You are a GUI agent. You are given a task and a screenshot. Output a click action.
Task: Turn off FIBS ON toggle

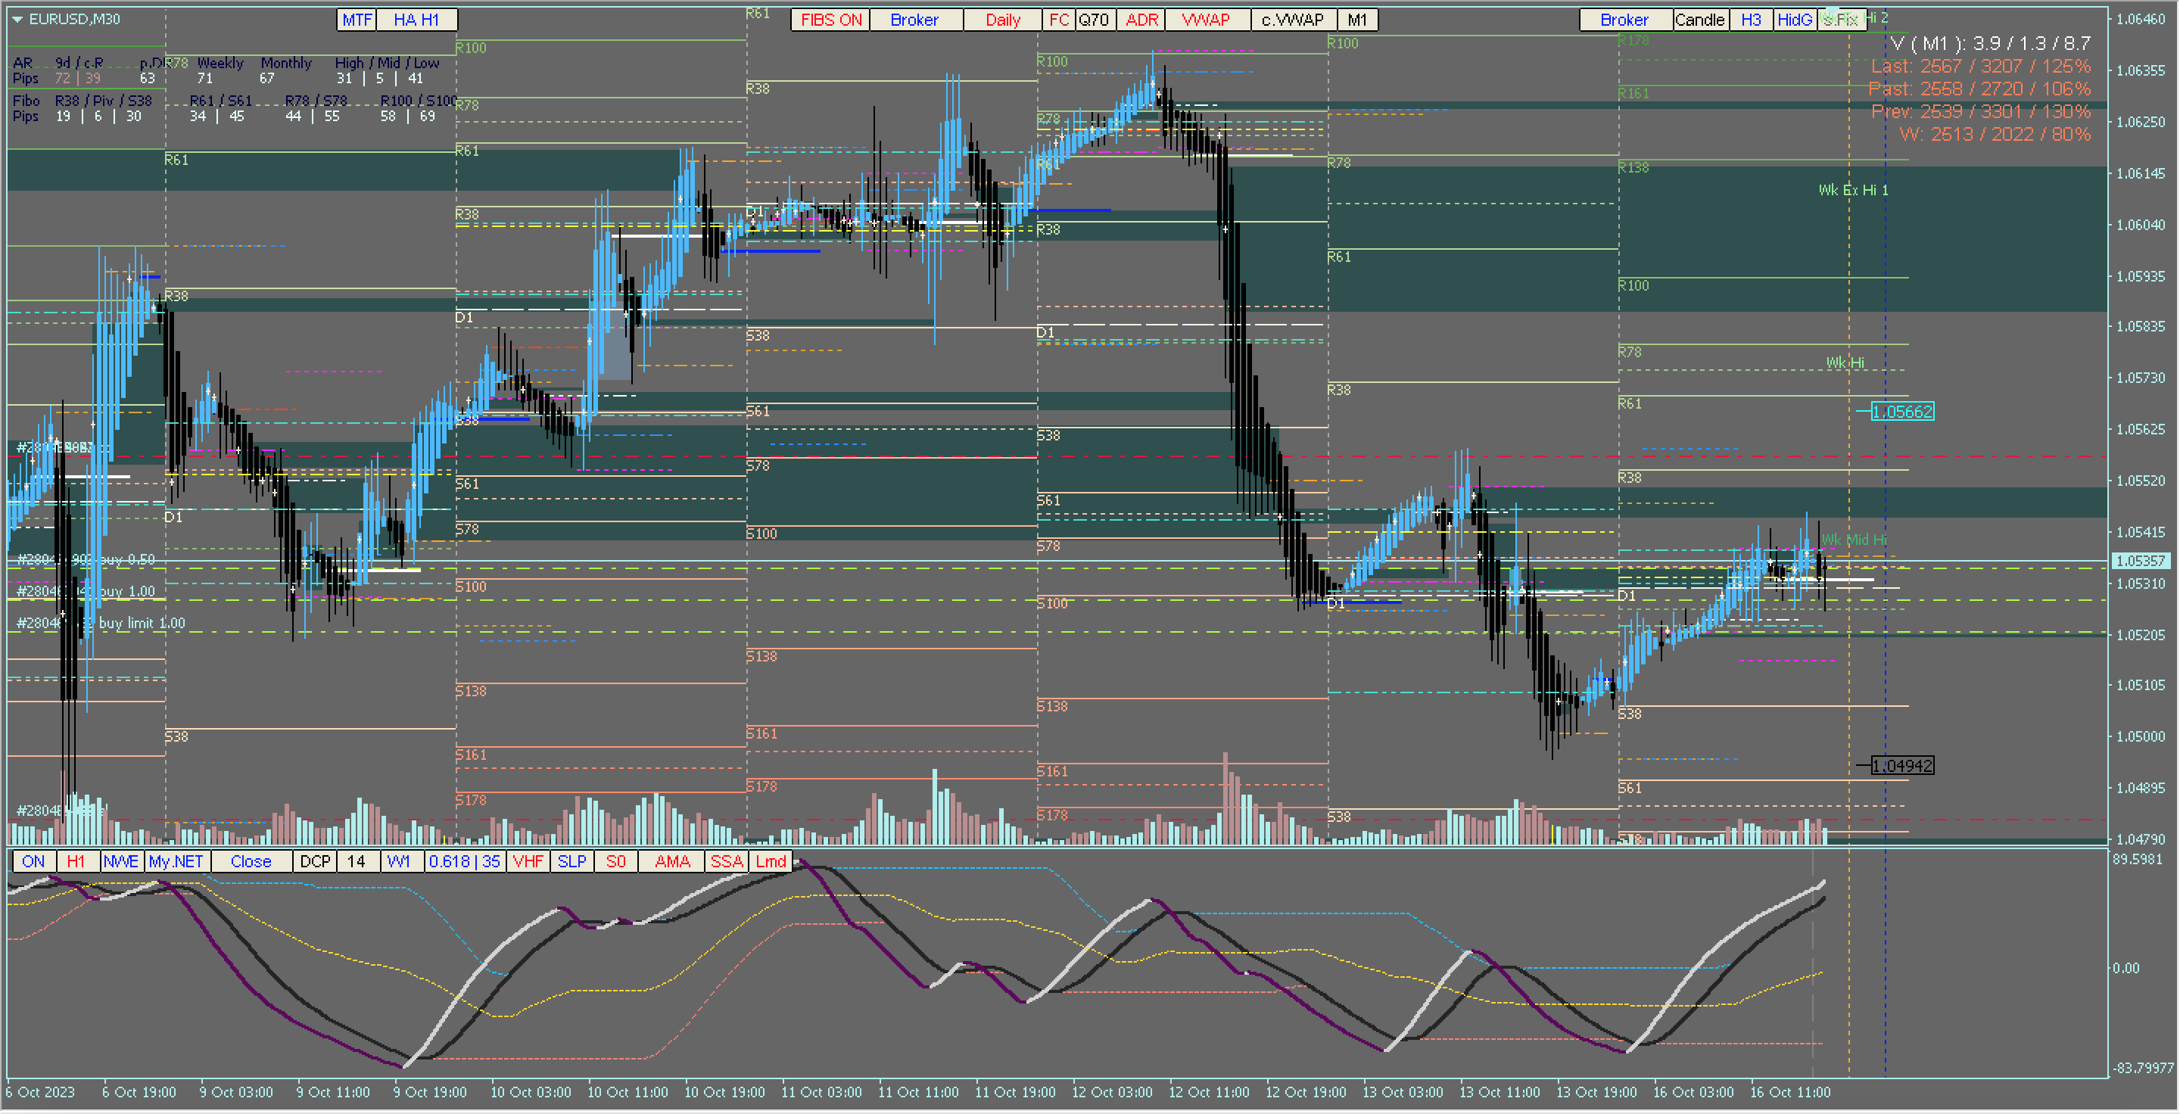point(830,20)
